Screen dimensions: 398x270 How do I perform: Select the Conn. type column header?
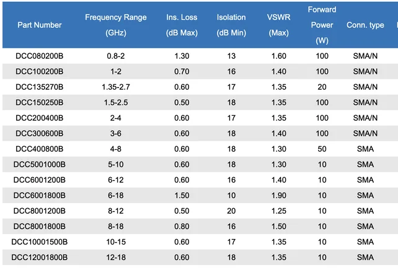pyautogui.click(x=365, y=25)
